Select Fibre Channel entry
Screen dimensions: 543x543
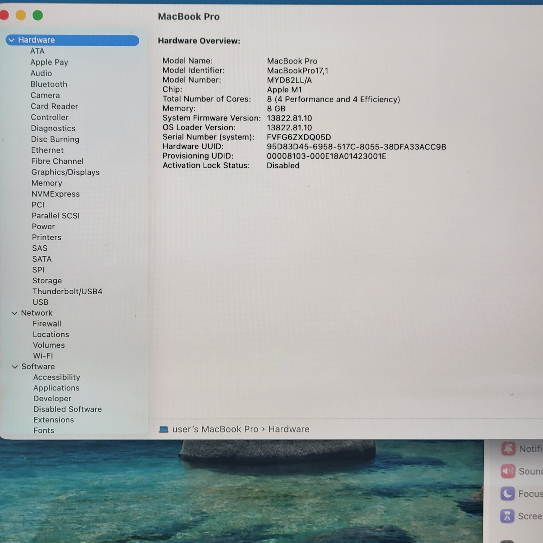(x=57, y=161)
